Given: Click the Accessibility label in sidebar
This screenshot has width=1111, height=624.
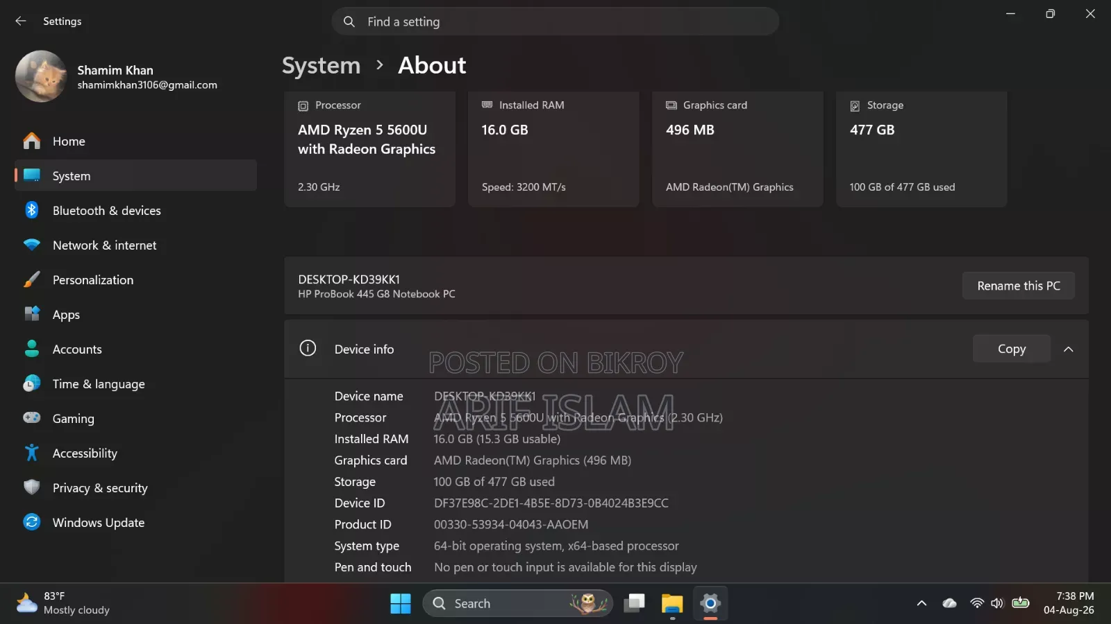Looking at the screenshot, I should pyautogui.click(x=85, y=453).
